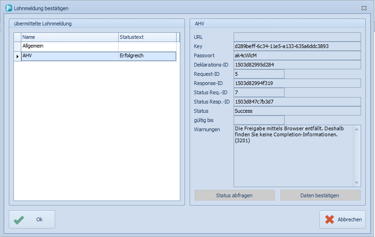Click the Passwort field
The height and width of the screenshot is (237, 375).
pyautogui.click(x=297, y=55)
